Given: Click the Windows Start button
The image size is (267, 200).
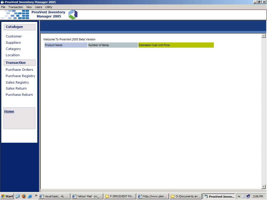Looking at the screenshot, I should click(x=7, y=196).
